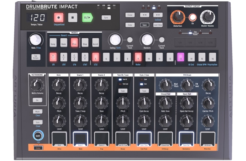Click the FM Drum pad
This screenshot has width=246, height=161.
pyautogui.click(x=208, y=139)
